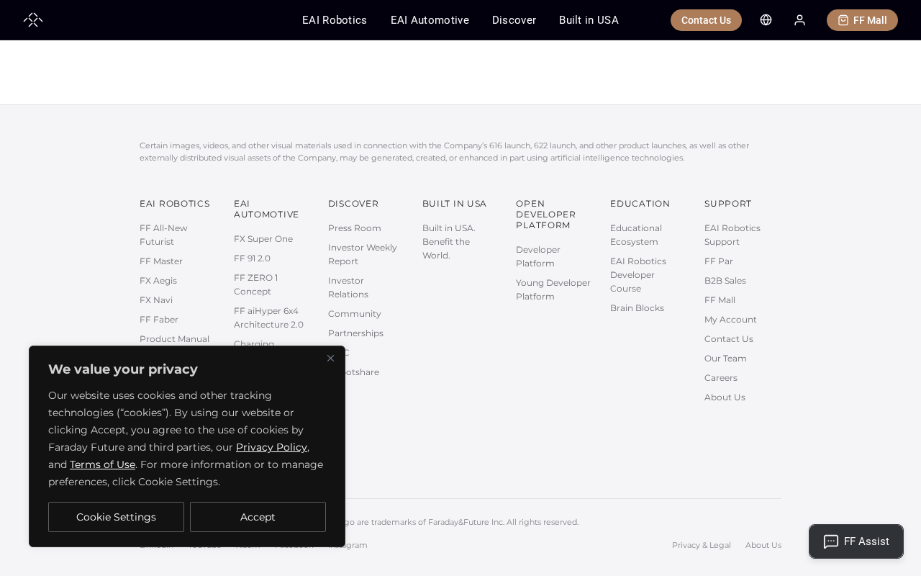This screenshot has width=921, height=576.
Task: Open the Product Manual footer link
Action: (174, 339)
